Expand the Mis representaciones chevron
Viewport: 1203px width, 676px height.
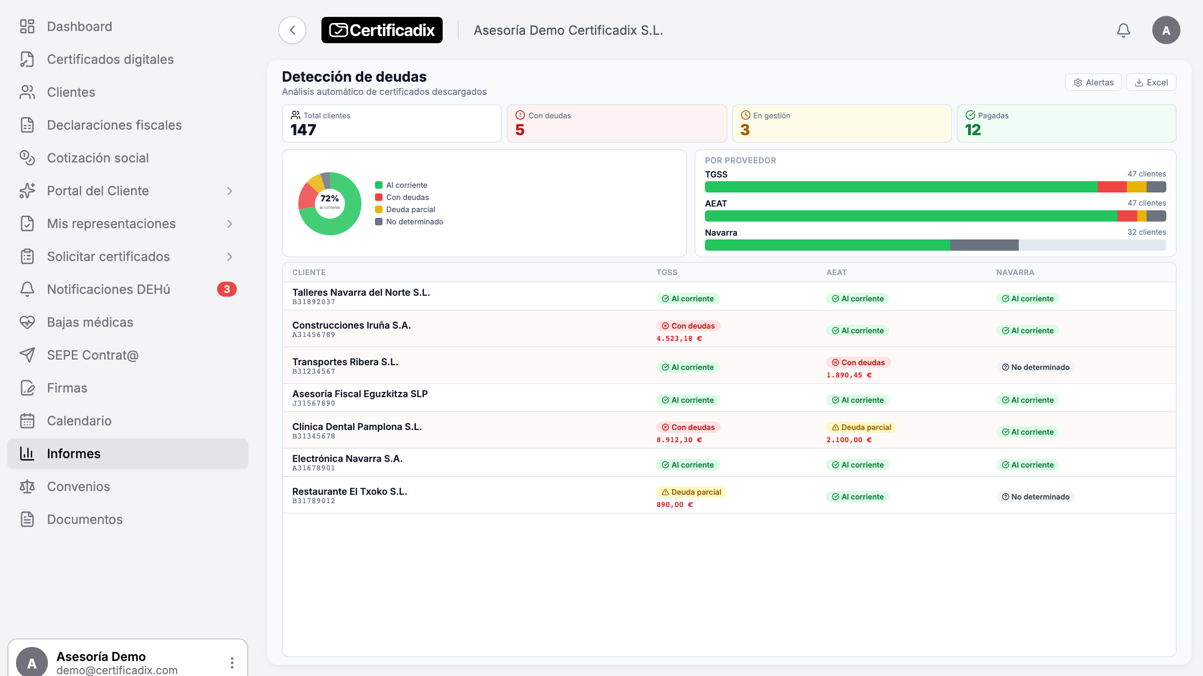click(230, 224)
